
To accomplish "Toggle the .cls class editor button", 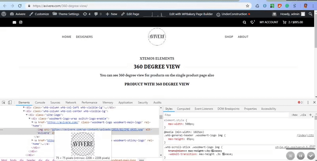I will (303, 115).
